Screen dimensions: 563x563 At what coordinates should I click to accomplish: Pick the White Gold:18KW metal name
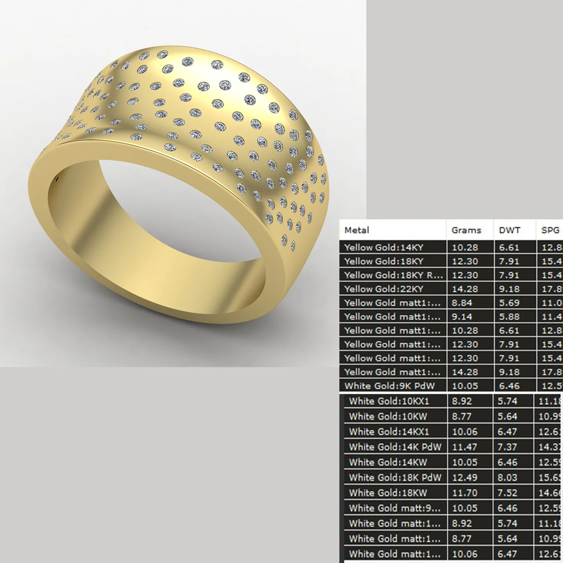point(388,493)
